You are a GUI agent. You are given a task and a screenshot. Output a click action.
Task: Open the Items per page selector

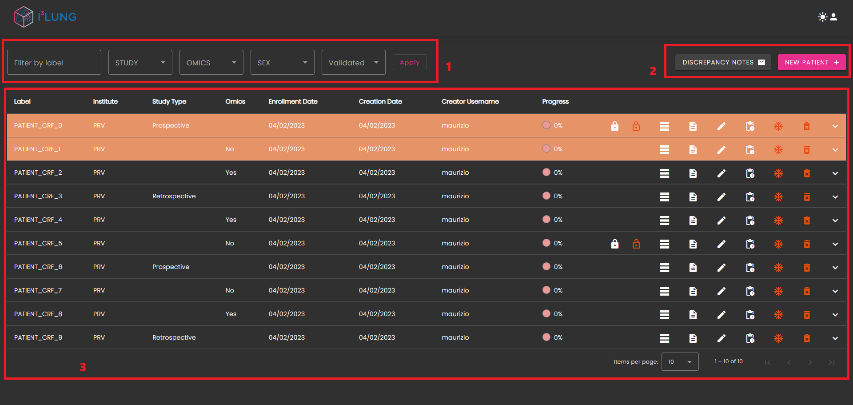pos(680,362)
